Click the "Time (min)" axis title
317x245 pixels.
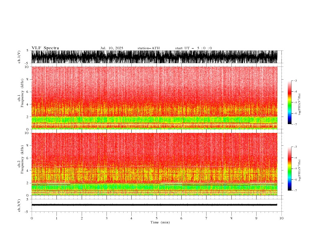(160, 222)
